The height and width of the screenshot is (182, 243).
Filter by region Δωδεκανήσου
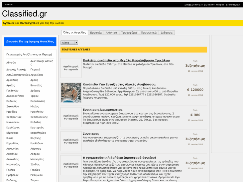pyautogui.click(x=15, y=96)
